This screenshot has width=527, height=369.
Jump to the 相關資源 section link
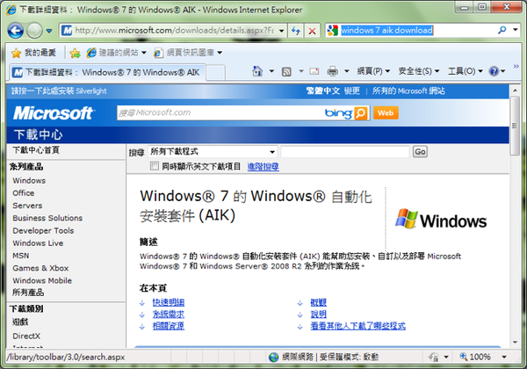(169, 326)
